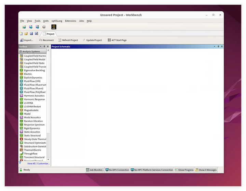Switch to the Project tab
The height and width of the screenshot is (191, 246).
49,34
